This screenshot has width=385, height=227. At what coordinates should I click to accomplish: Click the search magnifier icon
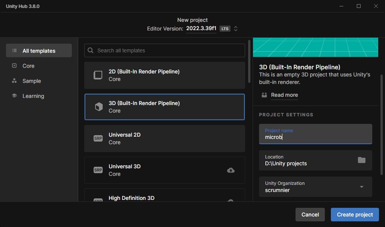pos(90,50)
